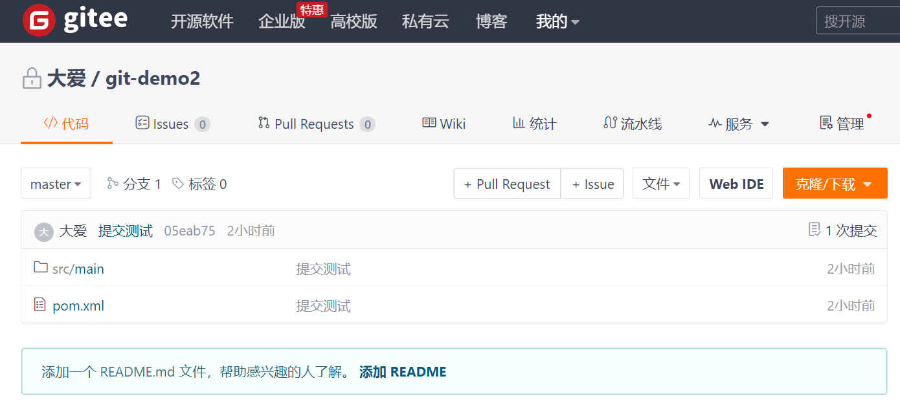Click the Issues count badge 0
This screenshot has height=405, width=900.
(x=203, y=124)
